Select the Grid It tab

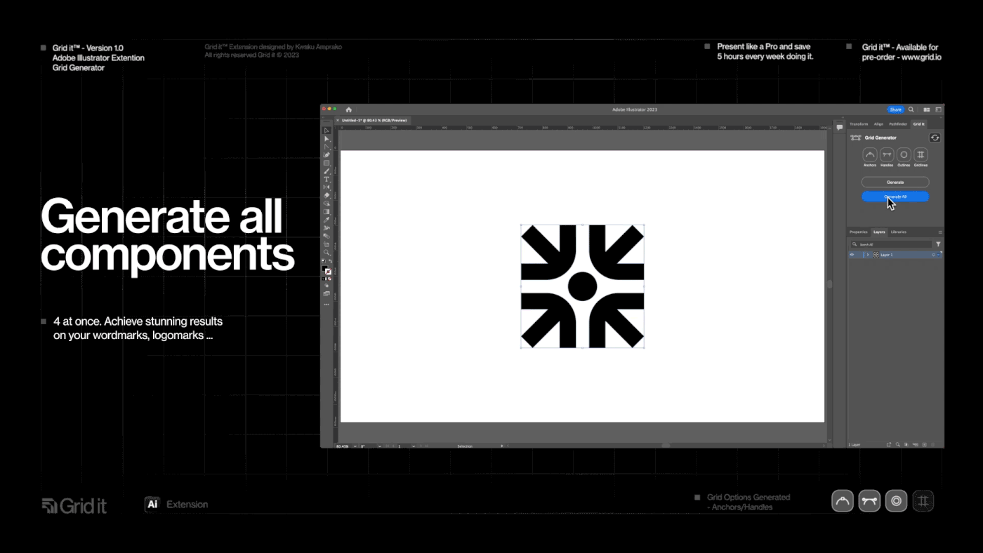coord(918,124)
